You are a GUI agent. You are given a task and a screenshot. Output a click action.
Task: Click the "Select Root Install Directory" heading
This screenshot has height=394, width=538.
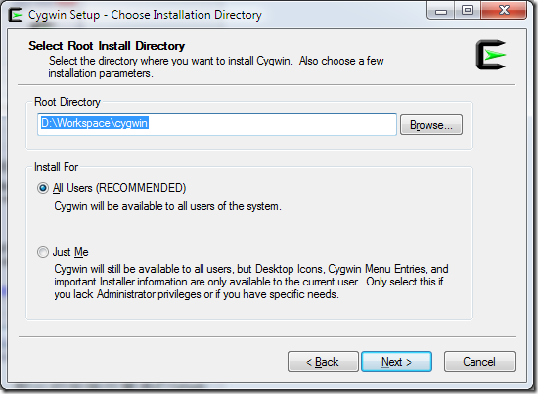click(x=107, y=46)
